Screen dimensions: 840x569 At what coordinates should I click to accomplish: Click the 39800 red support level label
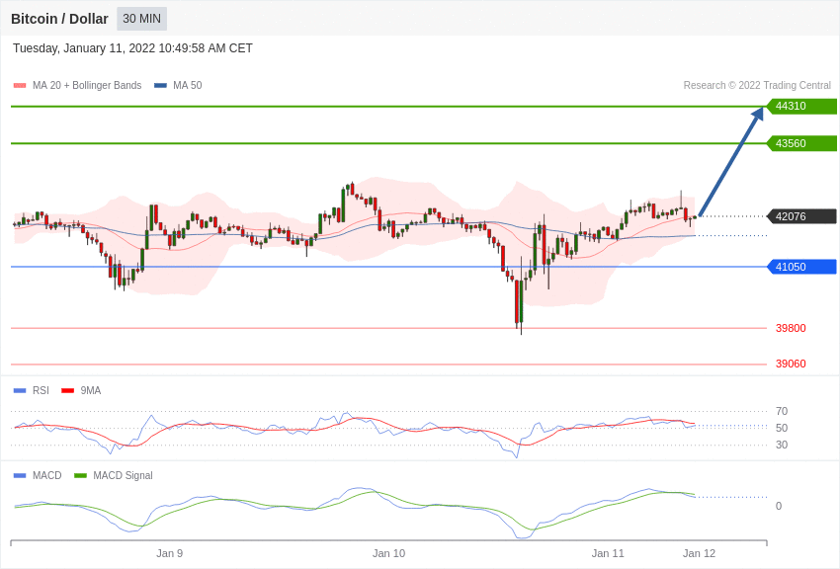click(791, 328)
